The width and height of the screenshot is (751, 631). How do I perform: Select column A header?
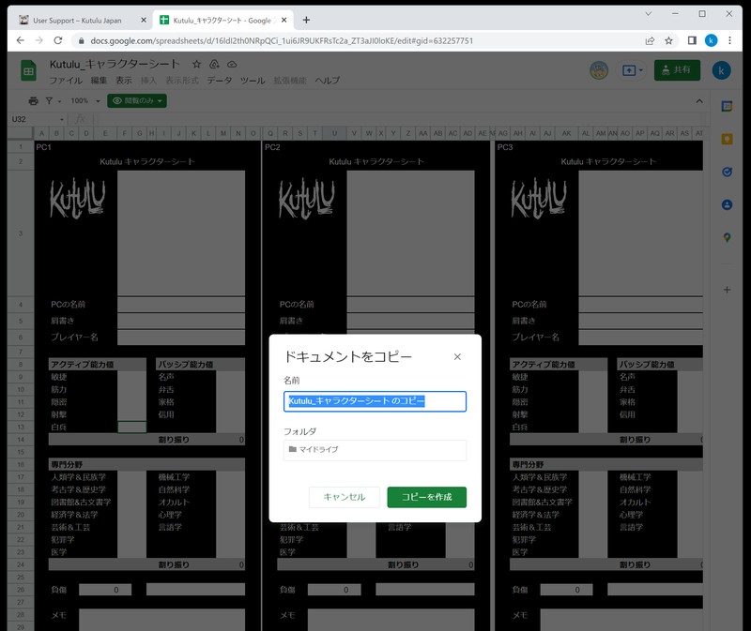tap(41, 133)
